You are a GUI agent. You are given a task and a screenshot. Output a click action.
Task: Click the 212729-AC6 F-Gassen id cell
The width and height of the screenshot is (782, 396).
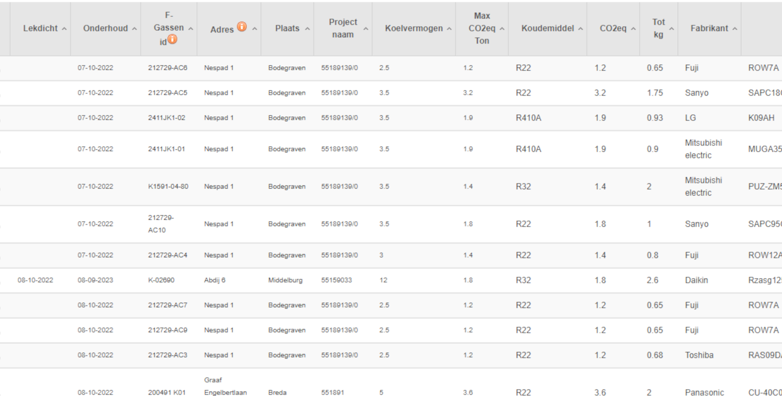168,68
